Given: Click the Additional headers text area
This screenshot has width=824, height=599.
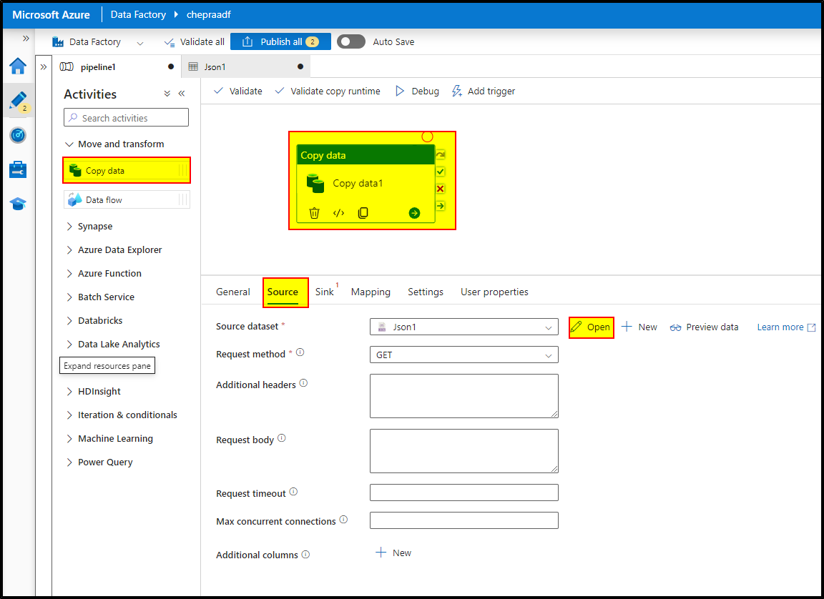Looking at the screenshot, I should [464, 396].
